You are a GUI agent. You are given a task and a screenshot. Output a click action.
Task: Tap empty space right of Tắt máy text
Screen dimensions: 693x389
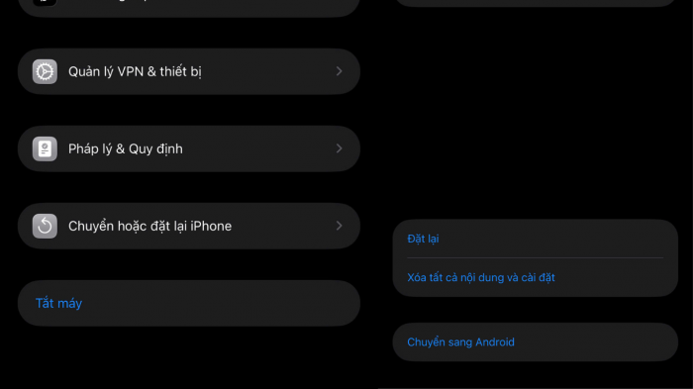click(221, 303)
